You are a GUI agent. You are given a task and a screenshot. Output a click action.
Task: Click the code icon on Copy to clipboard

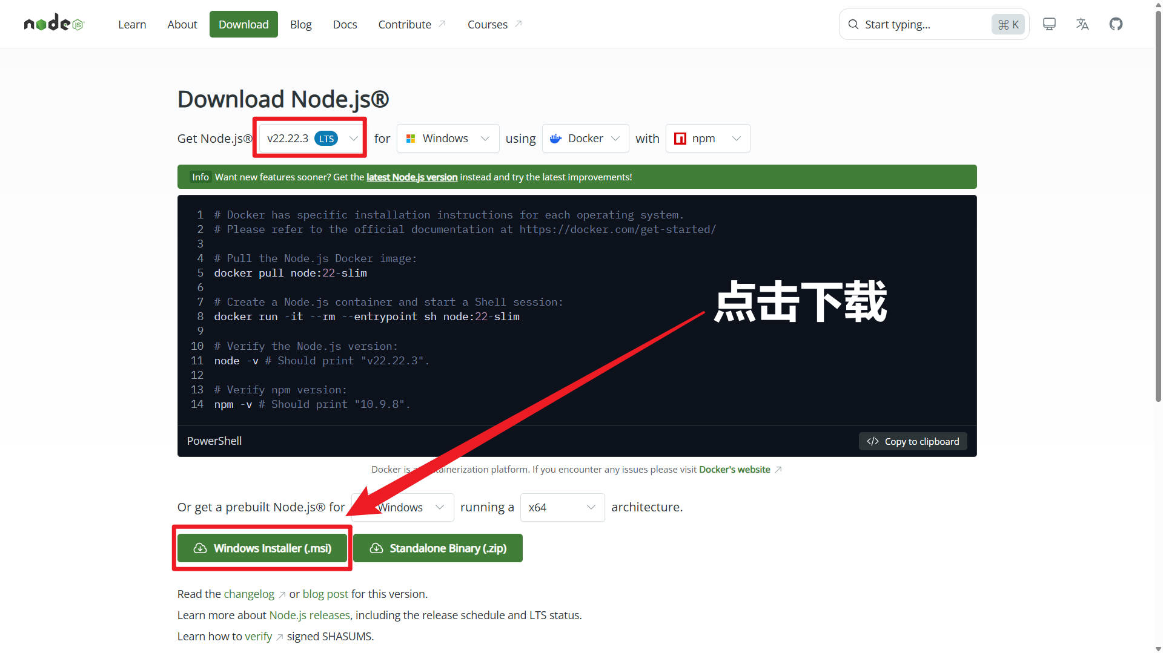coord(873,441)
